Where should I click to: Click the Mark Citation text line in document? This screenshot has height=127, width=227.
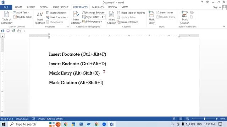pyautogui.click(x=76, y=83)
